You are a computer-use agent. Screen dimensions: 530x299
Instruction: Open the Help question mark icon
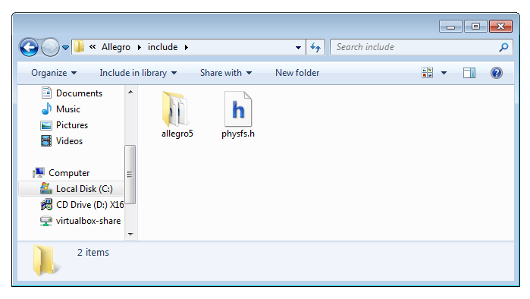pyautogui.click(x=496, y=73)
